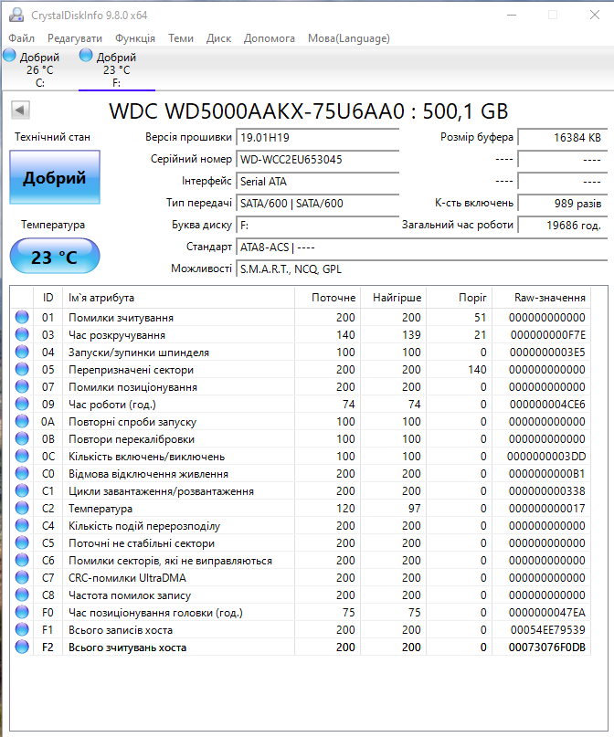The height and width of the screenshot is (737, 614).
Task: Click raw value 000000000338
Action: 547,490
